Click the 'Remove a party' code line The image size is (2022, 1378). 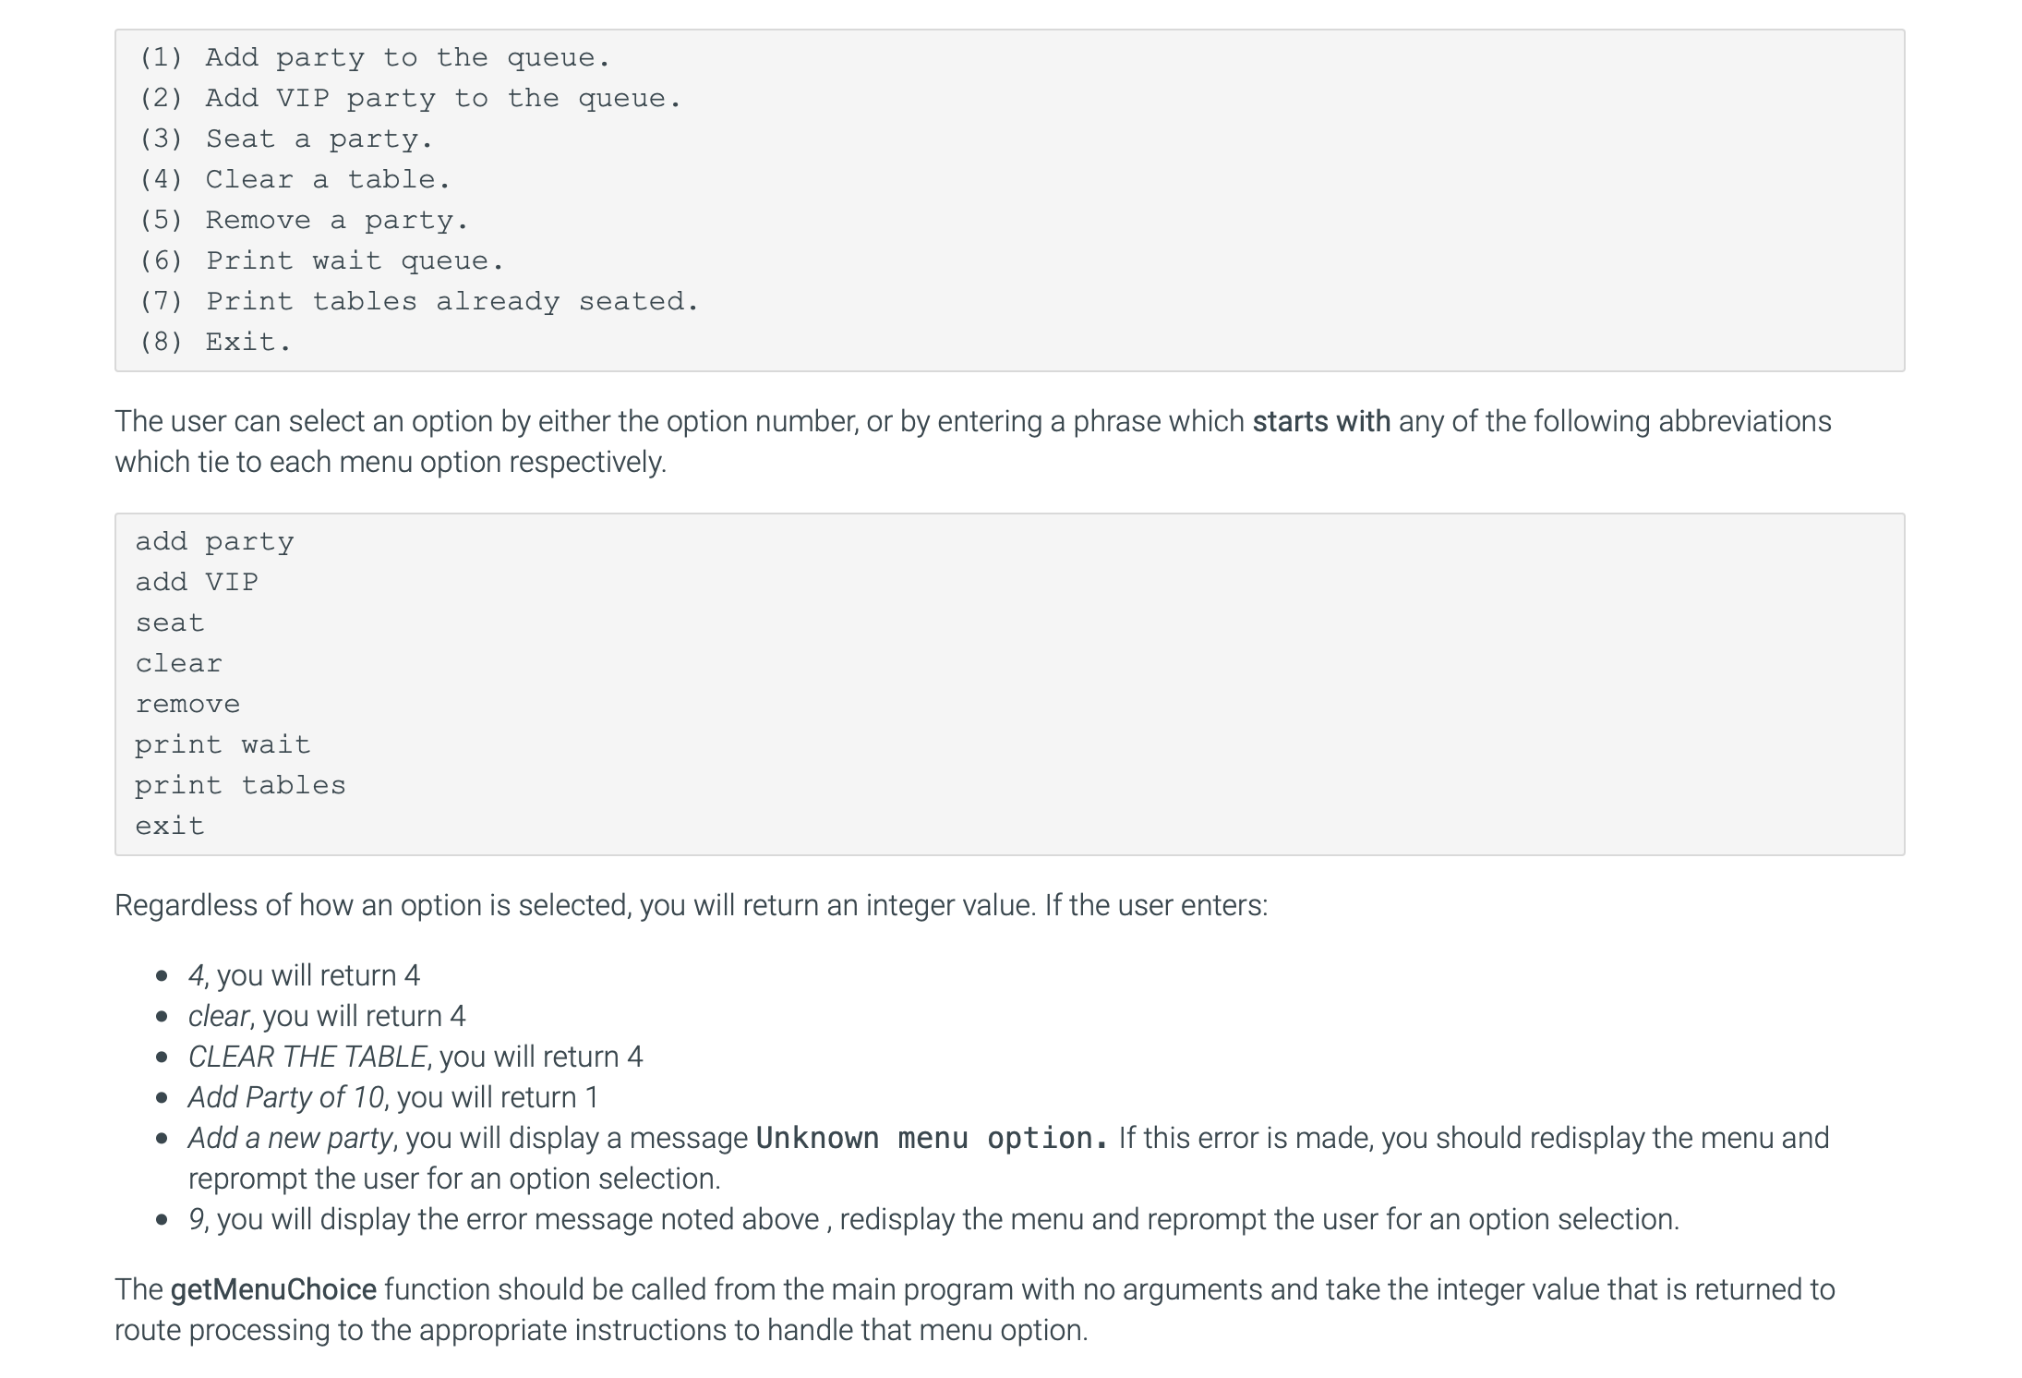tap(303, 221)
